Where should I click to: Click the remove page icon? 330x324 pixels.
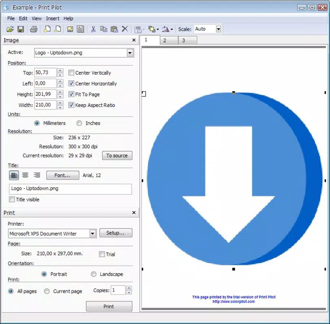(x=58, y=29)
